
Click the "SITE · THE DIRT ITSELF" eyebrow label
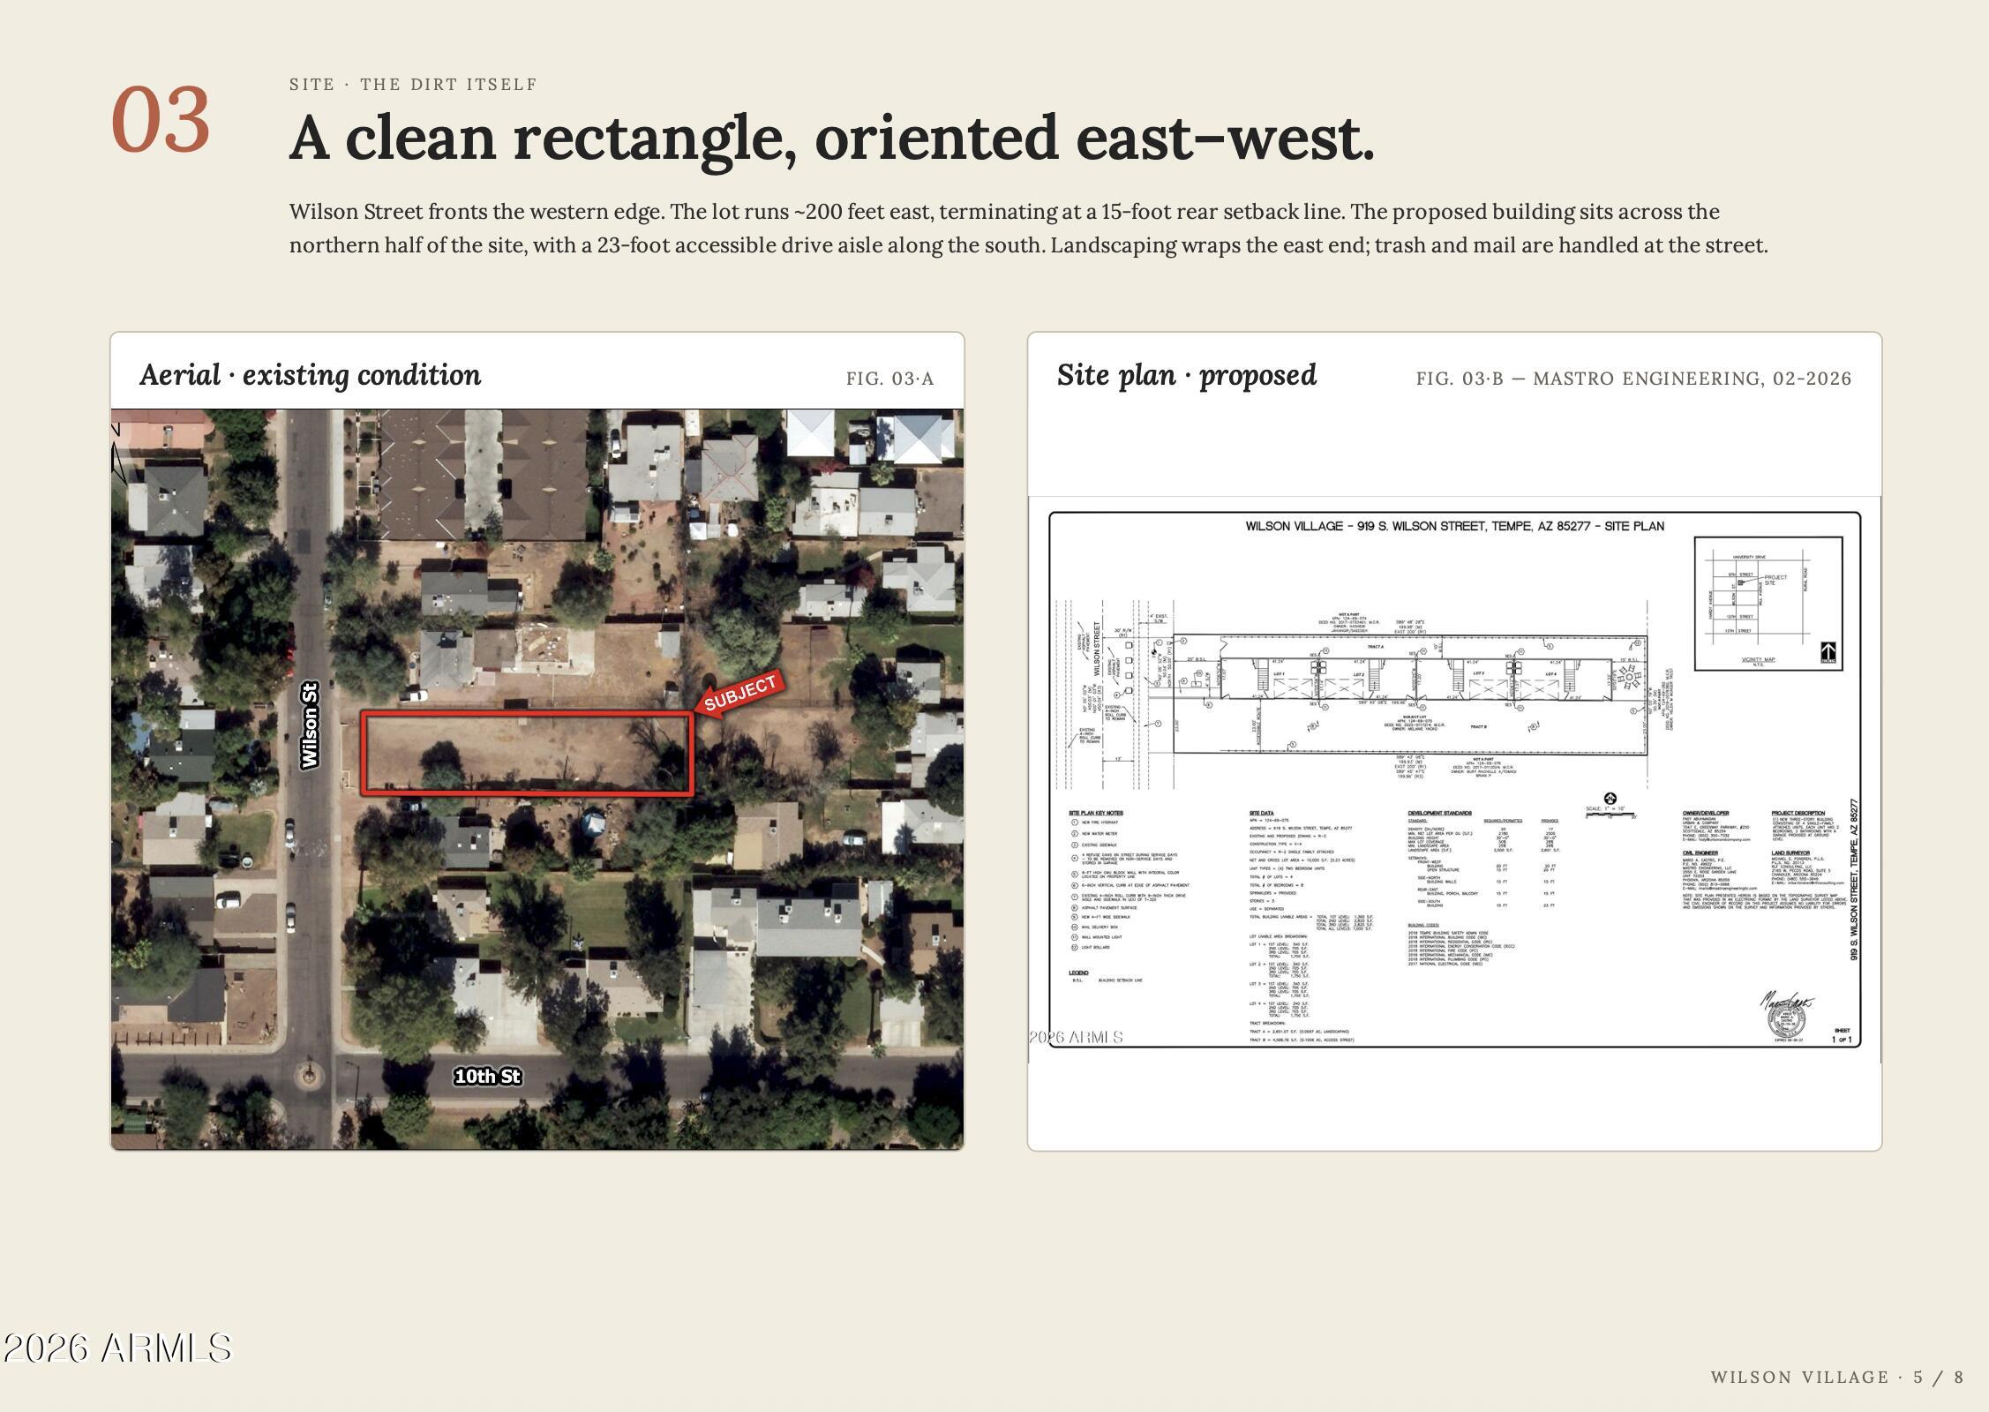[x=413, y=85]
